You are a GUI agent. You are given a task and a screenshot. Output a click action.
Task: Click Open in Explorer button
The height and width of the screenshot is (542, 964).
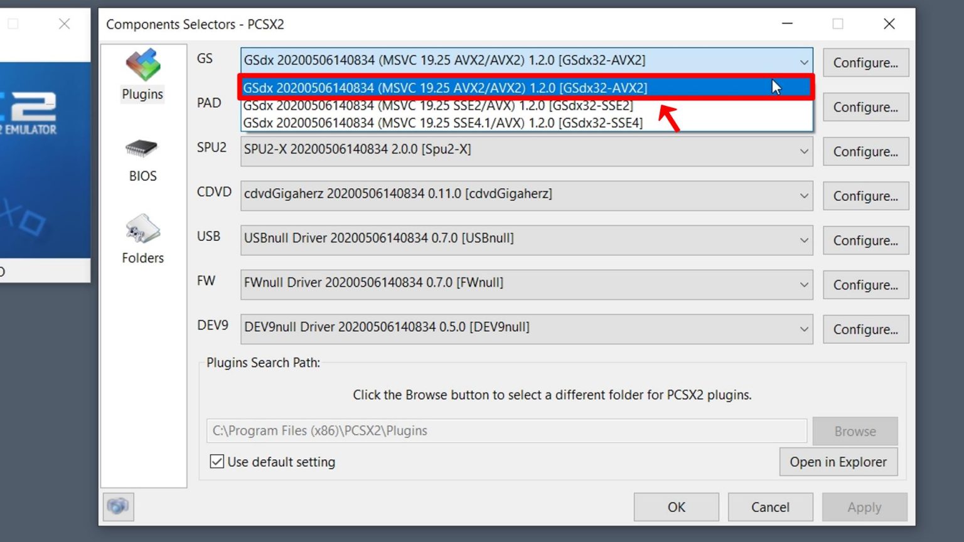pos(838,462)
